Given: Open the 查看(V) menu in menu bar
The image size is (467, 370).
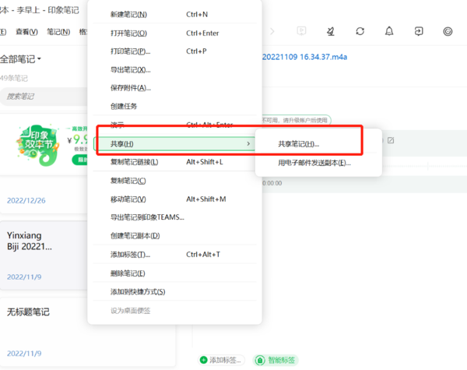Looking at the screenshot, I should 26,32.
